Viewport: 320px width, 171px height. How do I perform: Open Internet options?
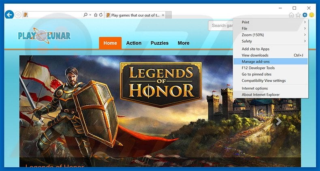[x=271, y=88]
